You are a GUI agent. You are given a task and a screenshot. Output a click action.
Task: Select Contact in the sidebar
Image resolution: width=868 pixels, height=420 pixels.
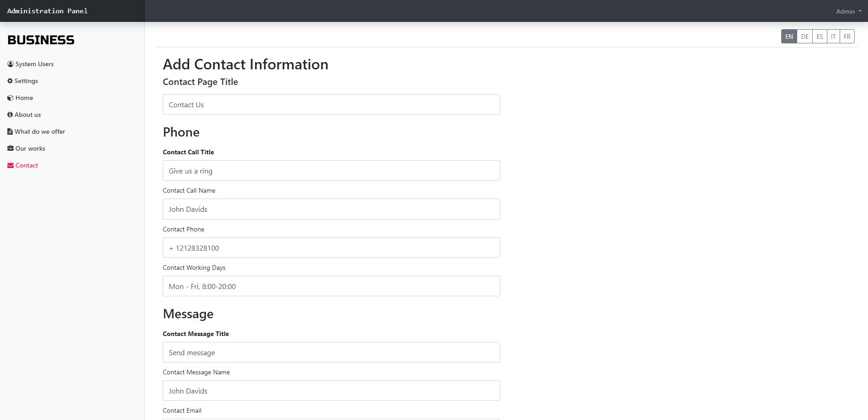point(22,165)
